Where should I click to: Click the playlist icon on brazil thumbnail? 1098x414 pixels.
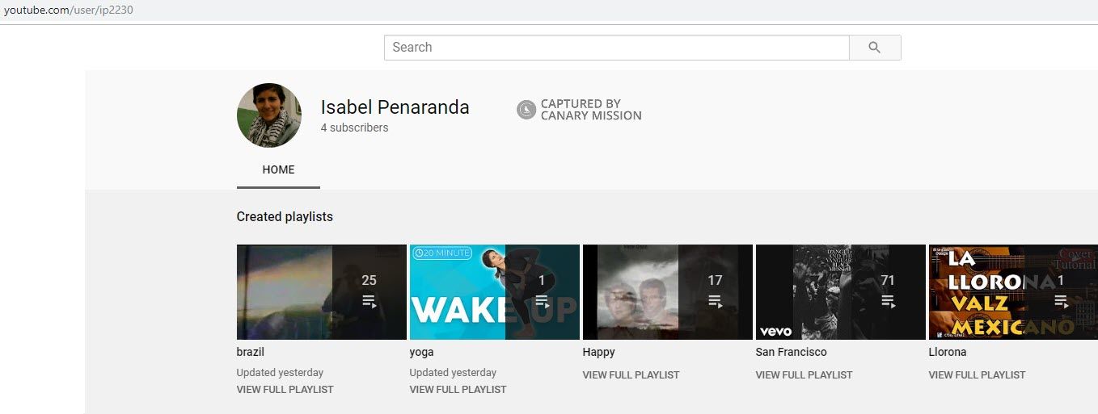tap(370, 302)
